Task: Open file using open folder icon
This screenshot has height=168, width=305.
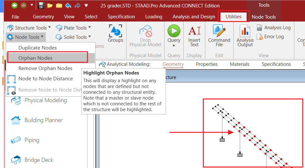Action: [x=50, y=5]
